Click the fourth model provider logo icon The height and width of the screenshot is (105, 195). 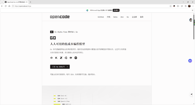66,58
